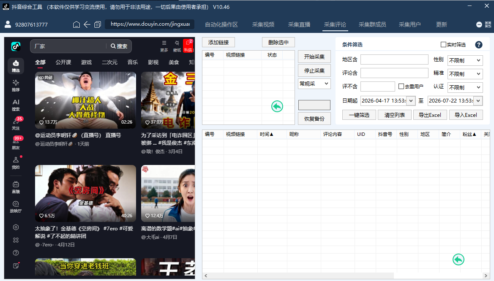Open the 认证 dropdown
The height and width of the screenshot is (281, 494).
[465, 87]
